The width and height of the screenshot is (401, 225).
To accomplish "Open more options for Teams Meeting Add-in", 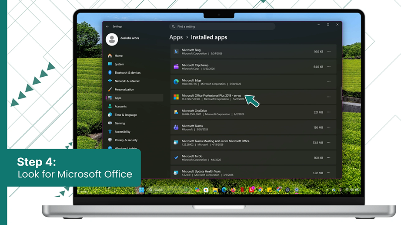I will coord(329,143).
